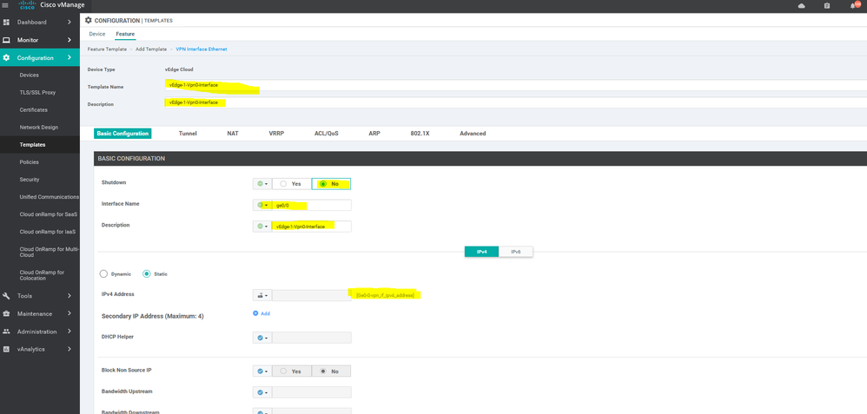Expand the Administration menu chevron
867x414 pixels.
coord(69,332)
